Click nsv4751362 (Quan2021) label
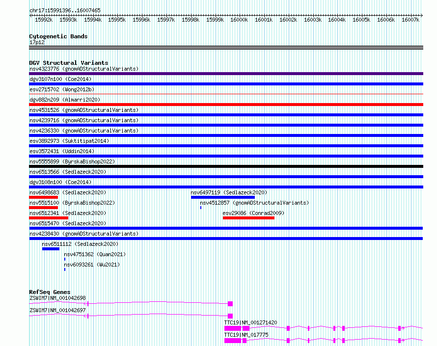 coord(95,254)
